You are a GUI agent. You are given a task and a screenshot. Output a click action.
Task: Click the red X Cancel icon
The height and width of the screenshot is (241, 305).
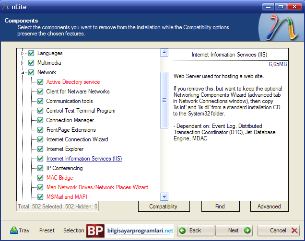point(294,230)
